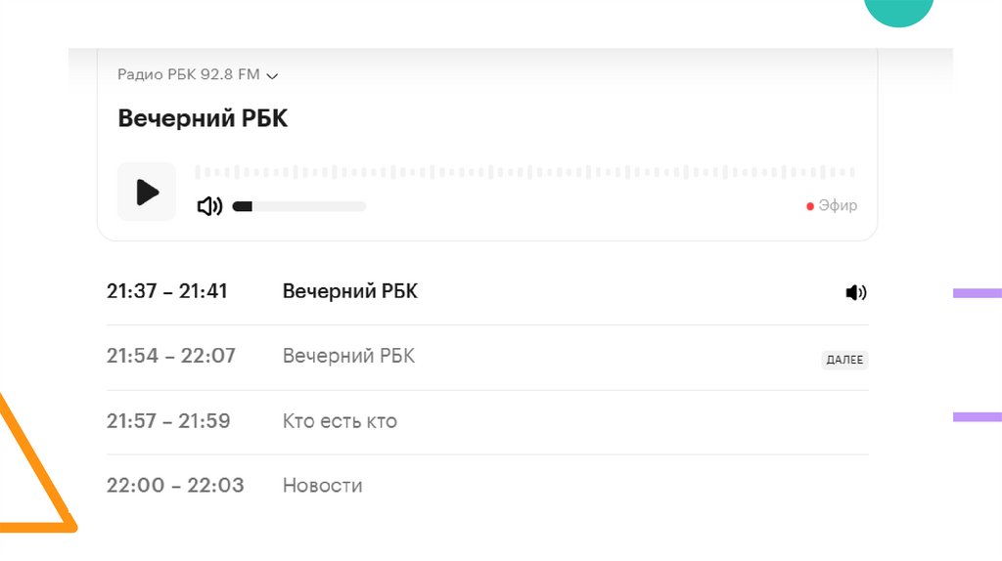
Task: Click the chevron next to 92.8 FM
Action: [272, 75]
